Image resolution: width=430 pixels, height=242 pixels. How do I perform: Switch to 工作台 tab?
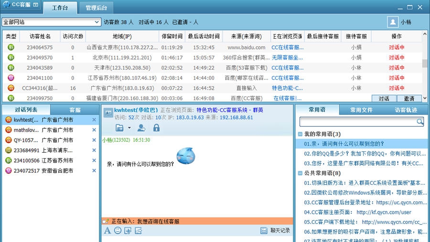(60, 8)
